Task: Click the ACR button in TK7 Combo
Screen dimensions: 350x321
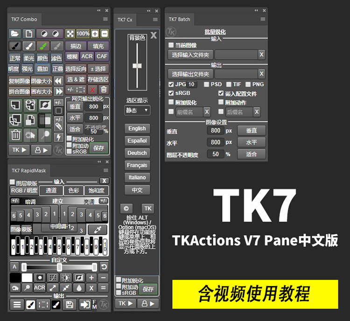Action: pos(87,56)
